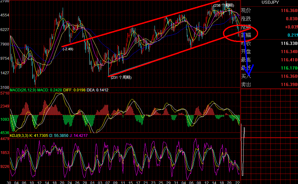Click the 6227 price axis label

tap(5, 30)
